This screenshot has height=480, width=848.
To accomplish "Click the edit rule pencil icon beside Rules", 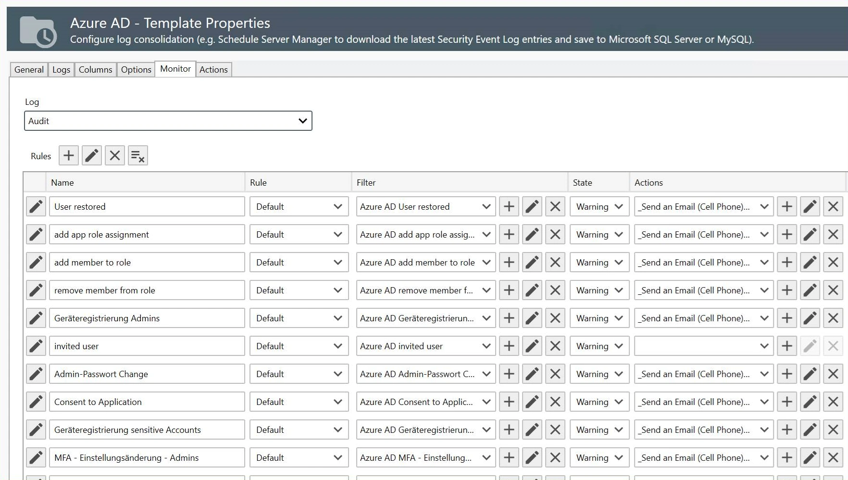I will [92, 155].
